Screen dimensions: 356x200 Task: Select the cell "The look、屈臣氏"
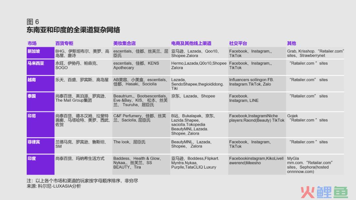[141, 146]
